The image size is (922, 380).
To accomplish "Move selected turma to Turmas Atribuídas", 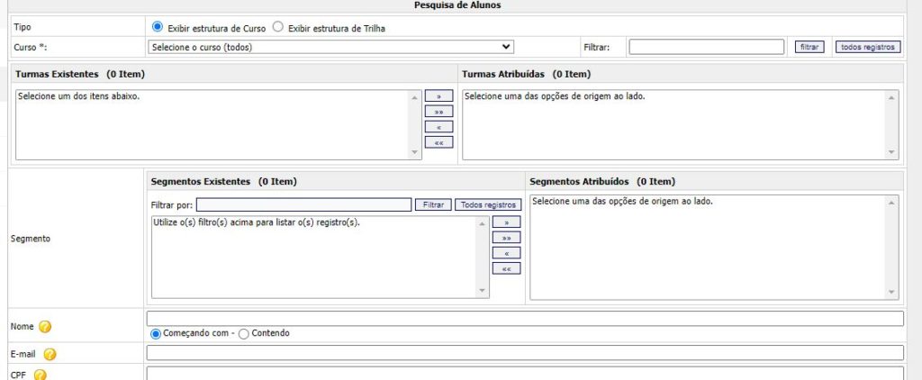I will [x=438, y=96].
